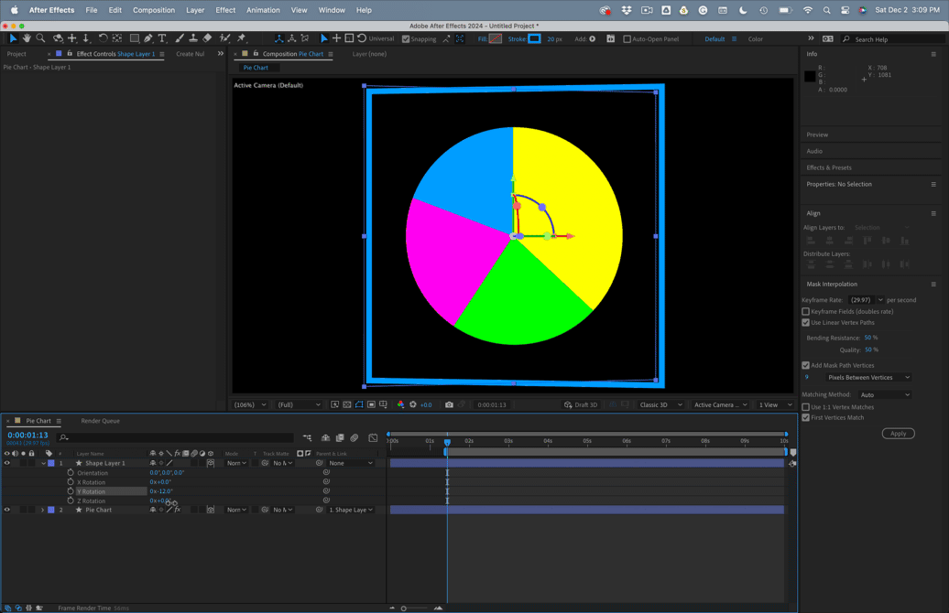Uncheck Use Linear Vertex Paths

(805, 323)
